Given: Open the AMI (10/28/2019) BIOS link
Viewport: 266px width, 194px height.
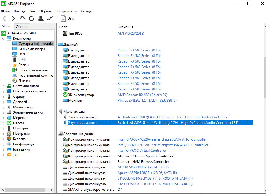Looking at the screenshot, I should pyautogui.click(x=131, y=33).
